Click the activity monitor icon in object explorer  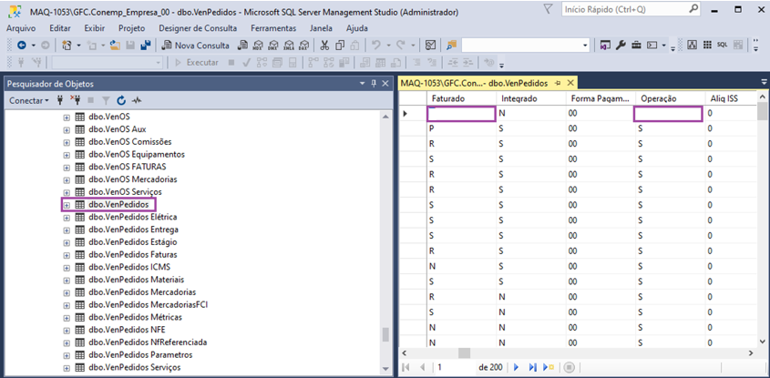(137, 100)
